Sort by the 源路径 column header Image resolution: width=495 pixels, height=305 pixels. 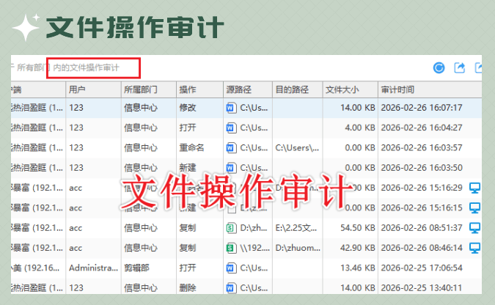(248, 89)
